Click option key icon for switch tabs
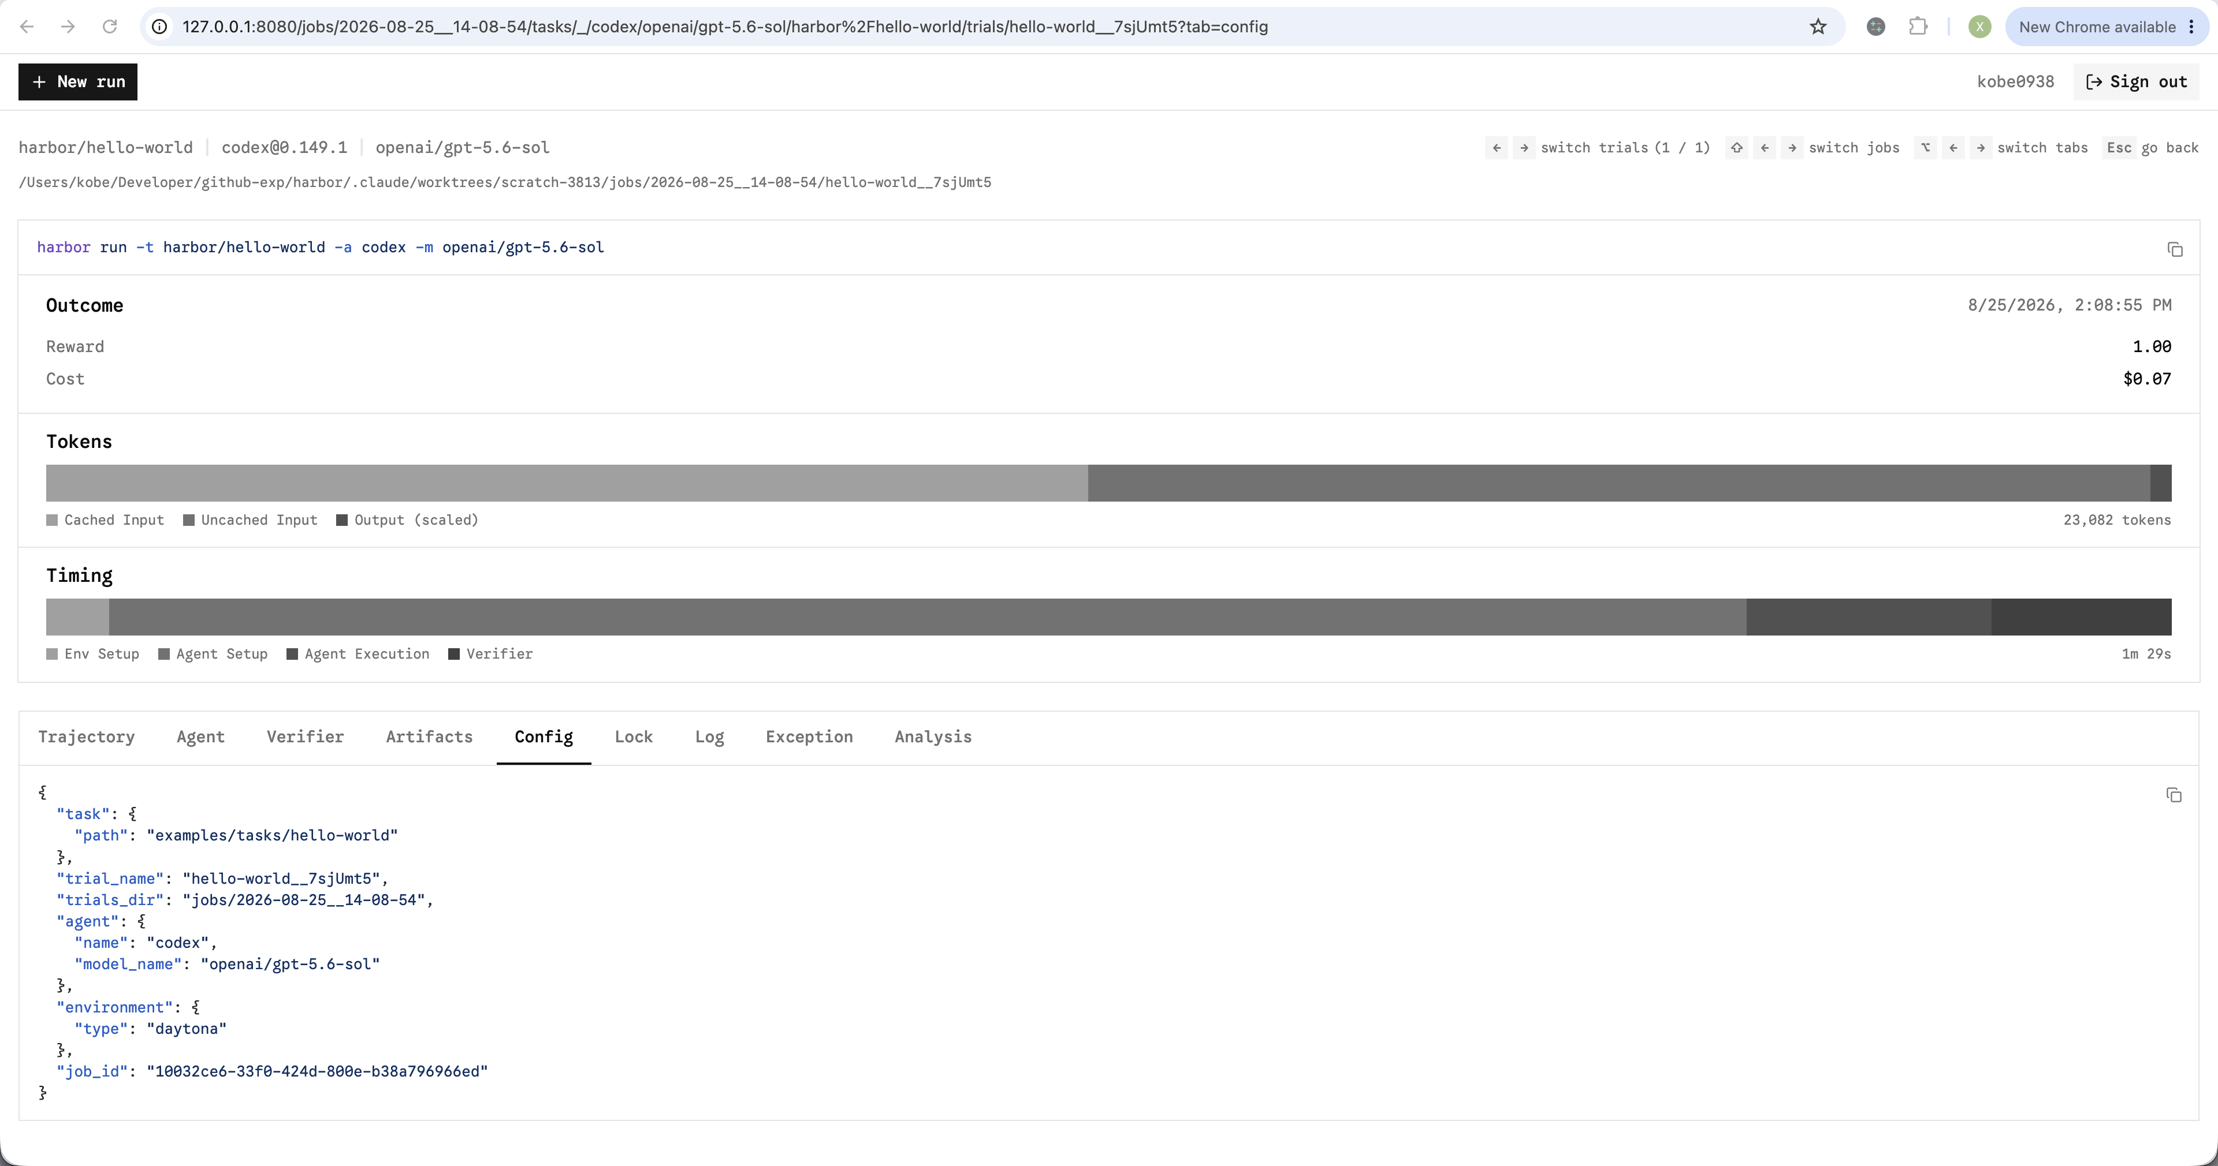Viewport: 2218px width, 1166px height. click(1925, 148)
